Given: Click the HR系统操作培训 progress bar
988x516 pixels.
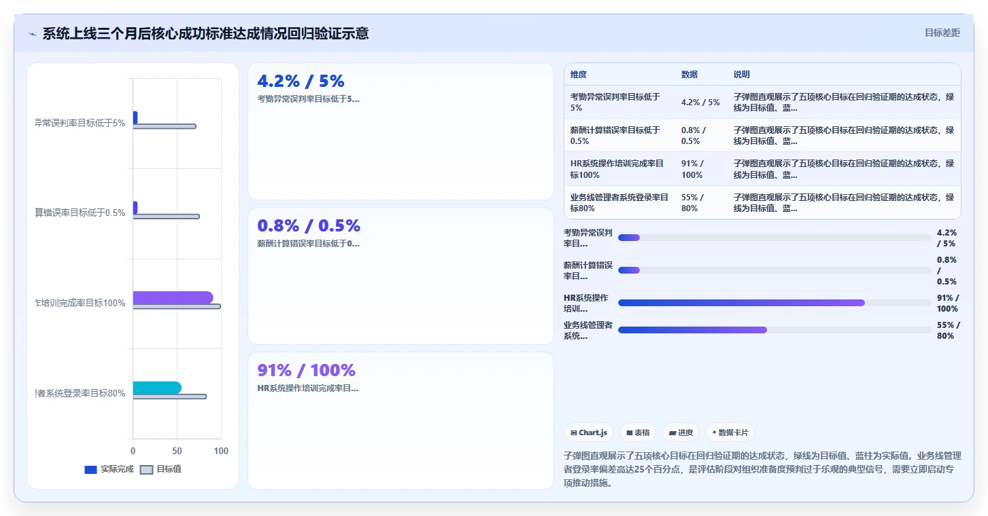Looking at the screenshot, I should pos(774,303).
